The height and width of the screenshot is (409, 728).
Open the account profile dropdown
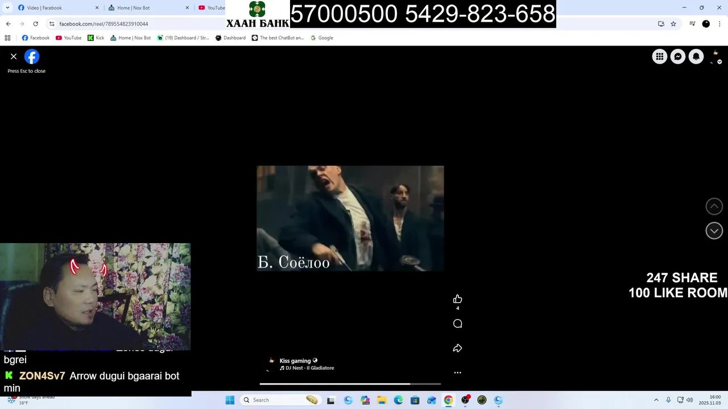(715, 56)
